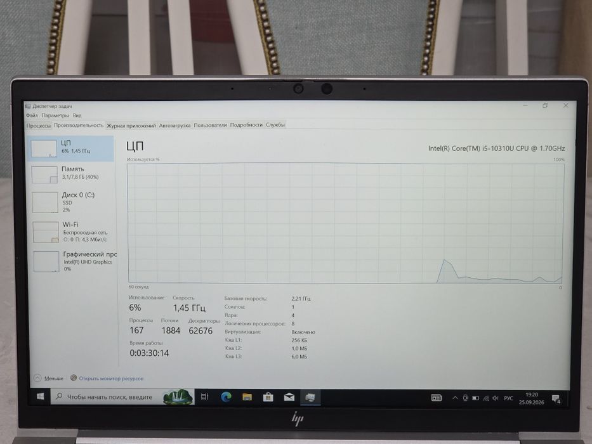Maximize the Task Manager window
The width and height of the screenshot is (592, 444).
click(545, 106)
